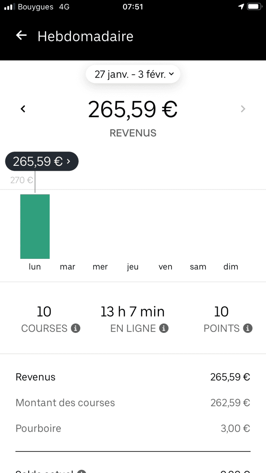Select the mer day label
Viewport: 266px width, 473px height.
[100, 267]
